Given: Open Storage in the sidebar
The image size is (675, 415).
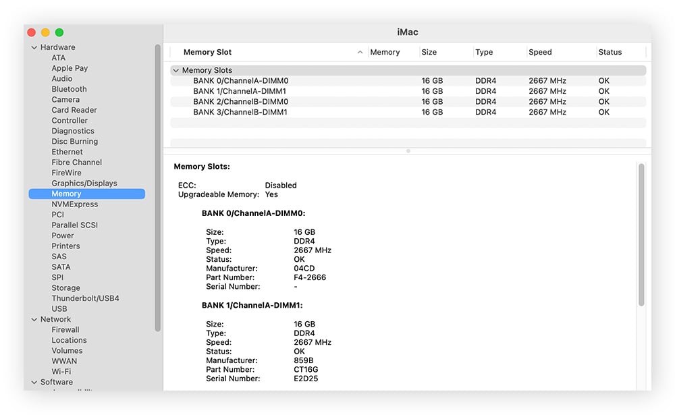Looking at the screenshot, I should pos(66,288).
